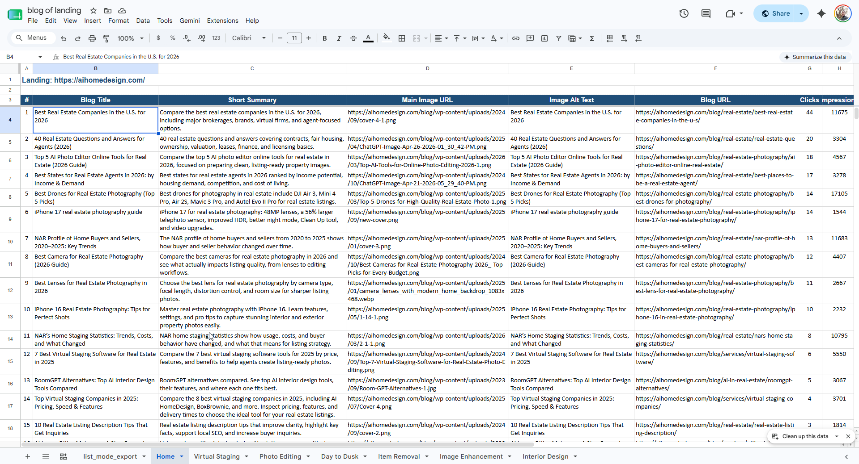Click the name box showing B4
The width and height of the screenshot is (859, 464).
point(20,57)
